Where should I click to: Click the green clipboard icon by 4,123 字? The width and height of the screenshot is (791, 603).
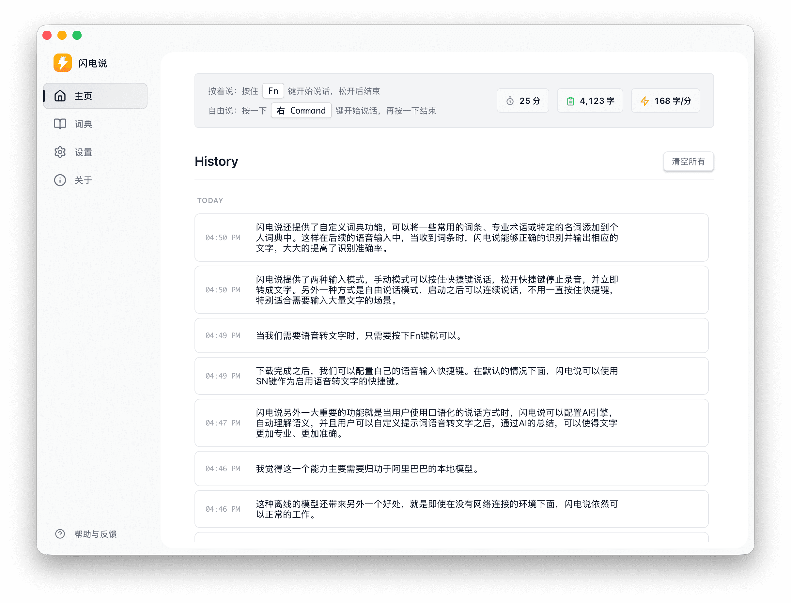570,101
